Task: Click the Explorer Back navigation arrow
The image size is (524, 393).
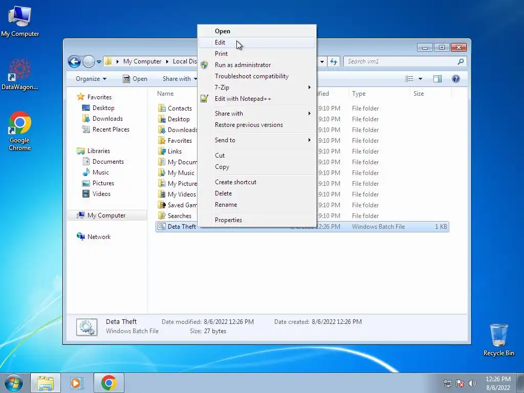Action: click(x=74, y=61)
